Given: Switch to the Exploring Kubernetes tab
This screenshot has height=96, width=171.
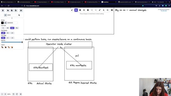Looking at the screenshot, I should 142,2.
